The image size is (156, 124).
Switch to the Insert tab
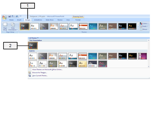[19, 20]
